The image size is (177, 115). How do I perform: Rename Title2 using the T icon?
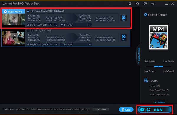32,31
